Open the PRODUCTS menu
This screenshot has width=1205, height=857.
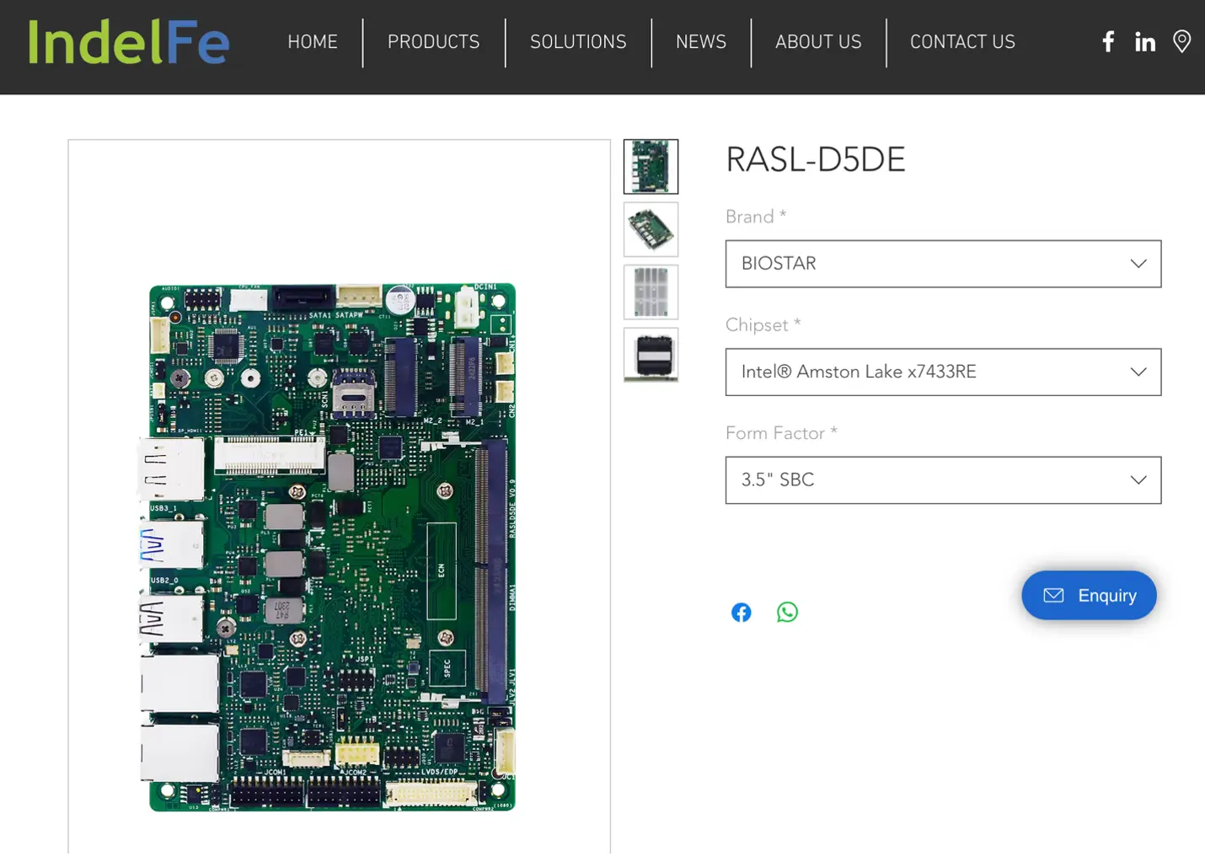(x=433, y=42)
